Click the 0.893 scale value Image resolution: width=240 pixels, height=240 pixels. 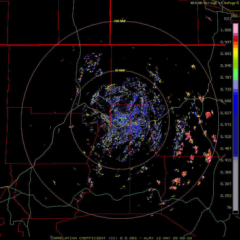pos(226,54)
